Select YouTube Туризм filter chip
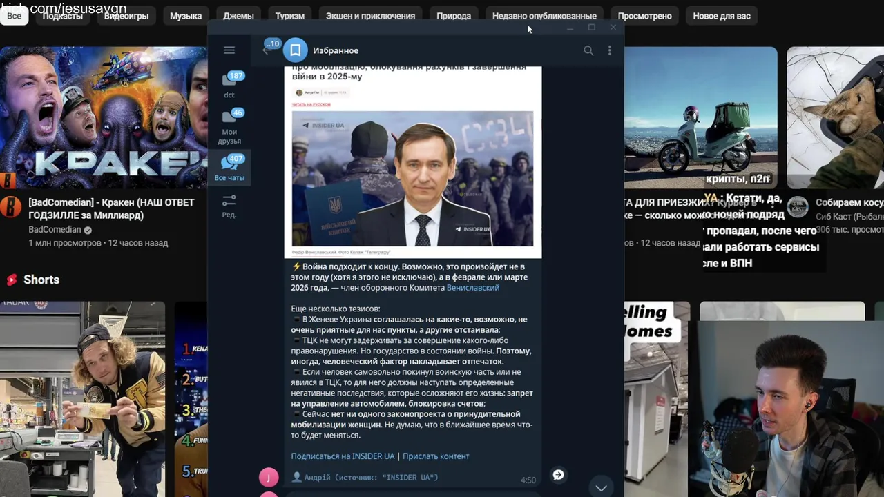This screenshot has width=884, height=497. (289, 16)
